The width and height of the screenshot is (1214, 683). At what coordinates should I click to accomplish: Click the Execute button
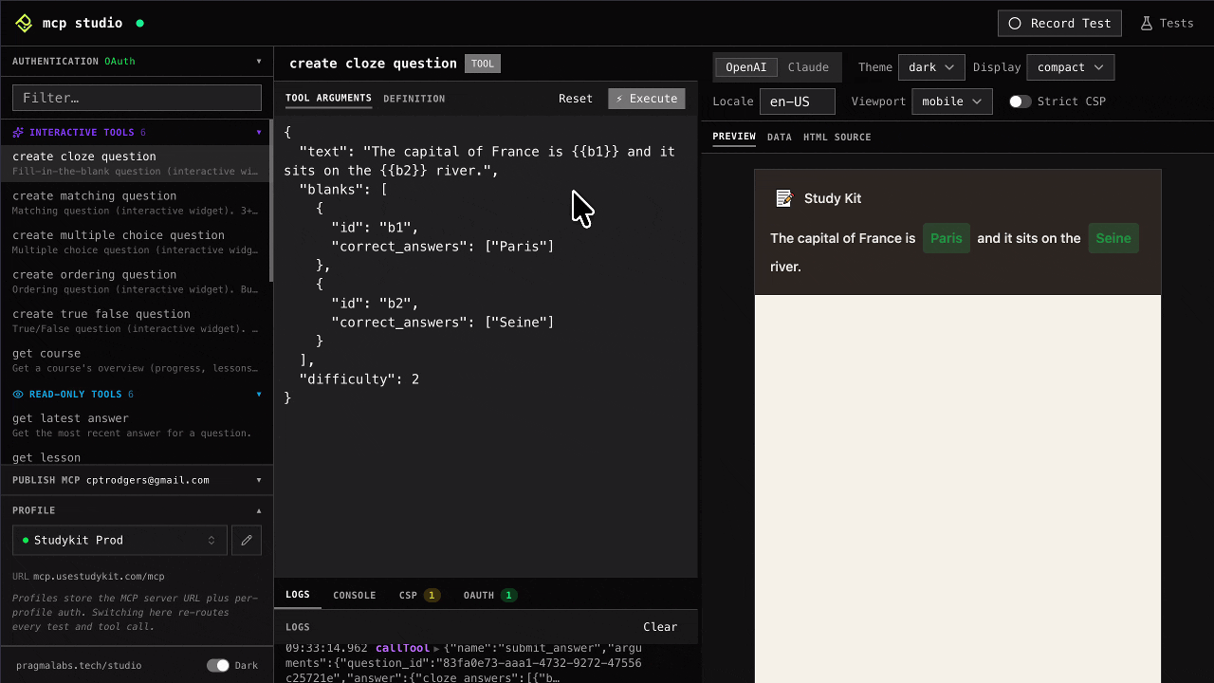point(647,99)
